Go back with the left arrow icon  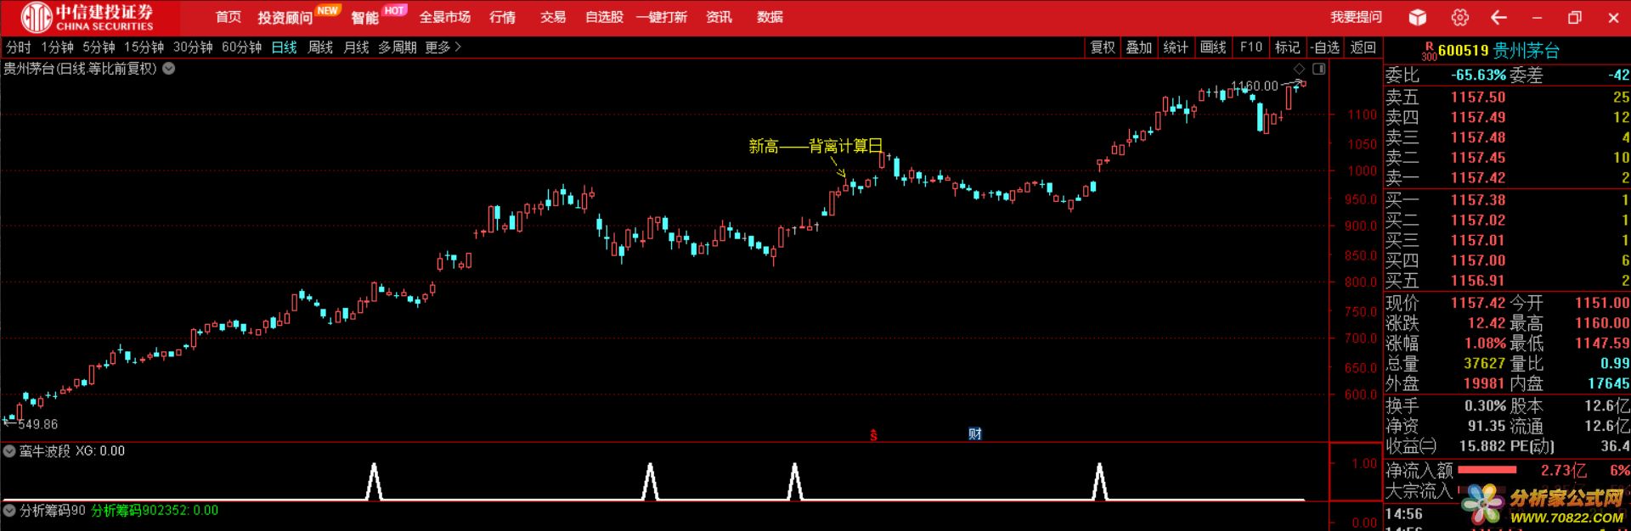click(1498, 17)
